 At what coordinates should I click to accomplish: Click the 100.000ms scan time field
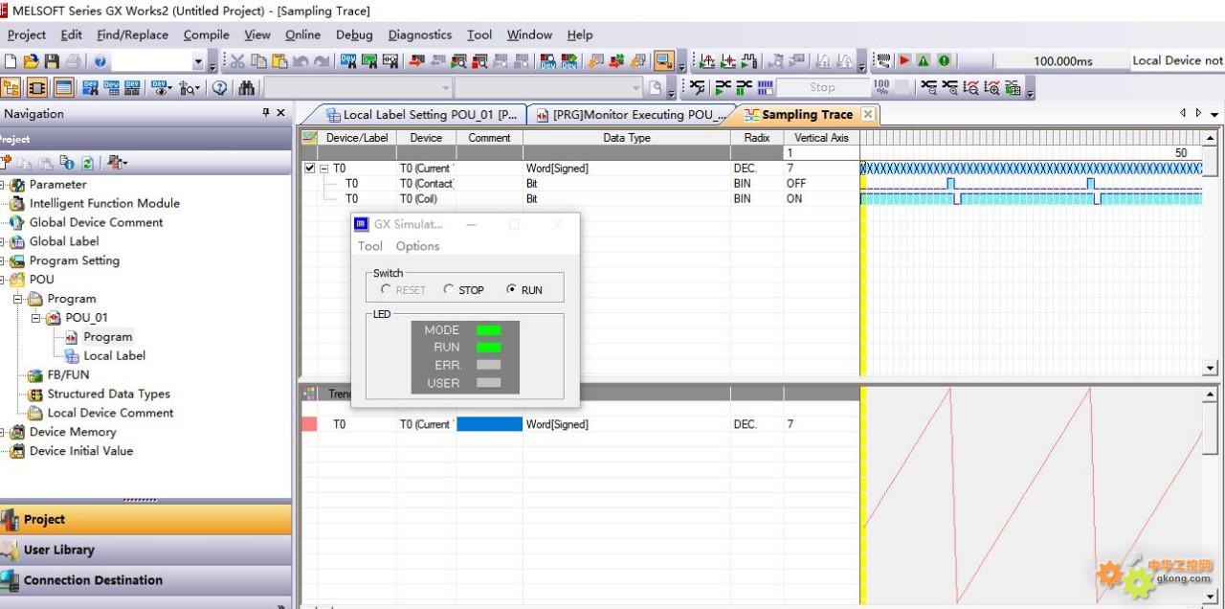coord(1063,61)
